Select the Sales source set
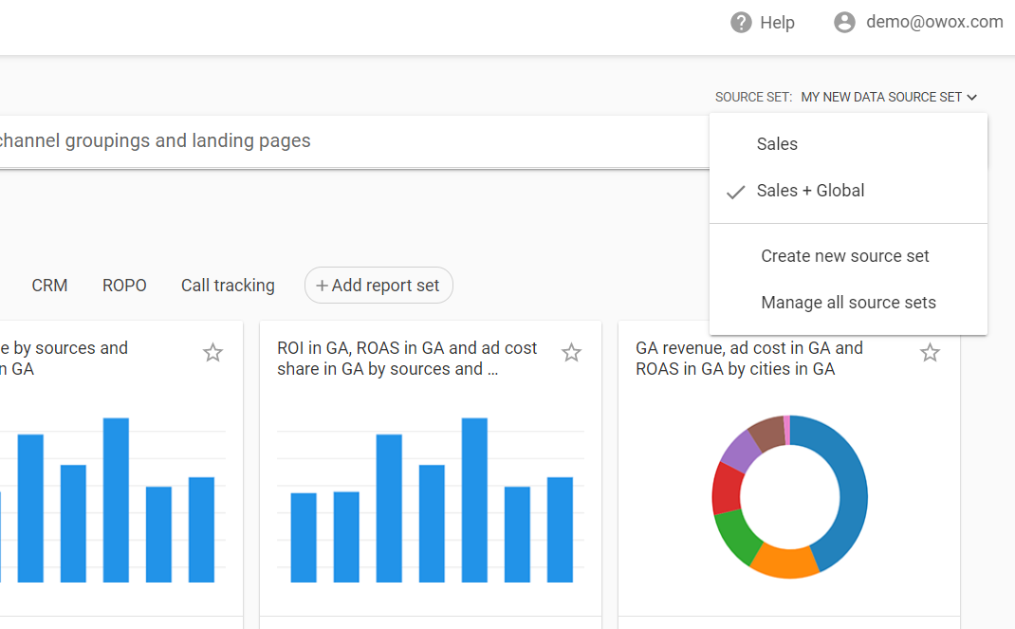1015x629 pixels. pos(848,143)
